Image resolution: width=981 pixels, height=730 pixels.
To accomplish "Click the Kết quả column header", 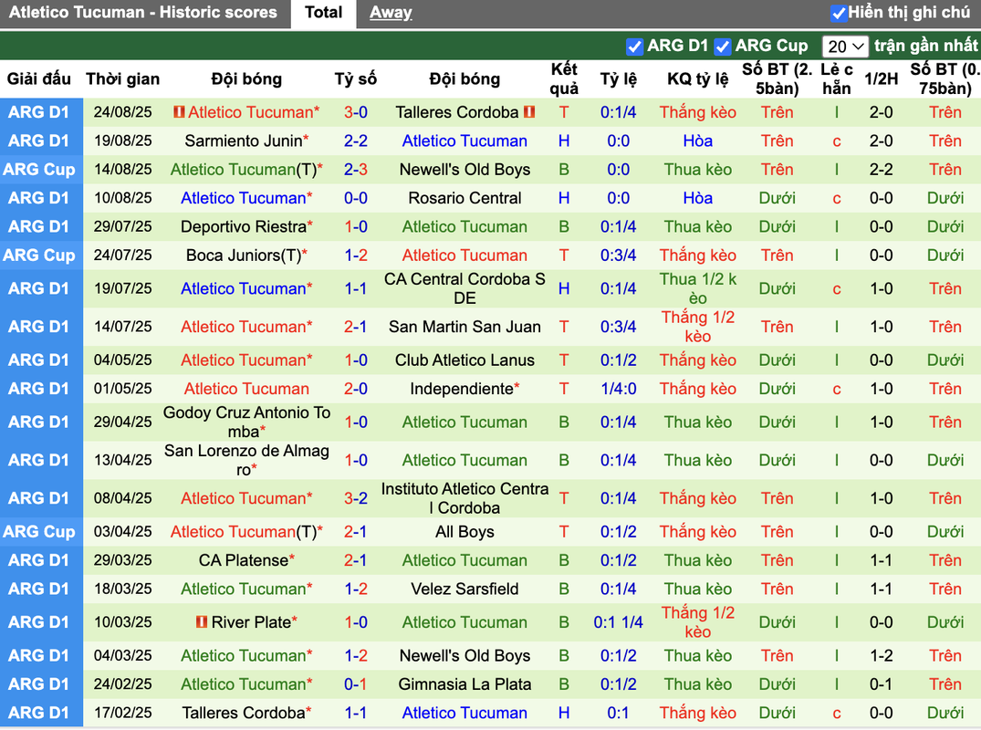I will coord(564,78).
